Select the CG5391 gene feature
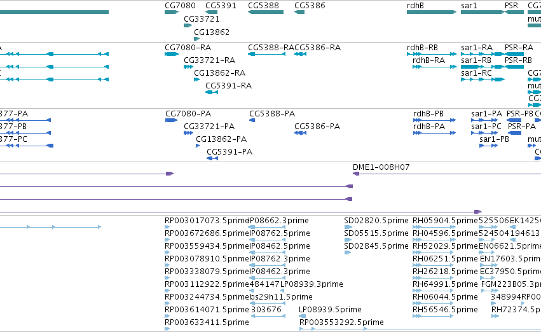Image resolution: width=541 pixels, height=332 pixels. (x=211, y=12)
